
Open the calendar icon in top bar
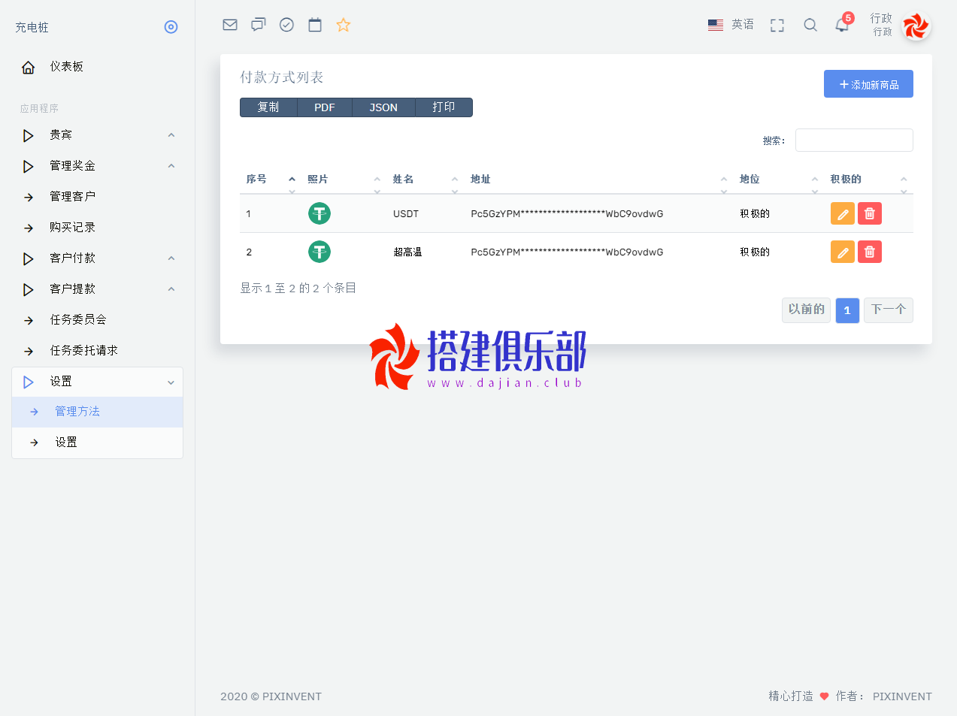pyautogui.click(x=315, y=25)
